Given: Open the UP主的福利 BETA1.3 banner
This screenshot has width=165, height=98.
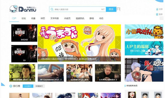Looking at the screenshot, I should pyautogui.click(x=144, y=48).
